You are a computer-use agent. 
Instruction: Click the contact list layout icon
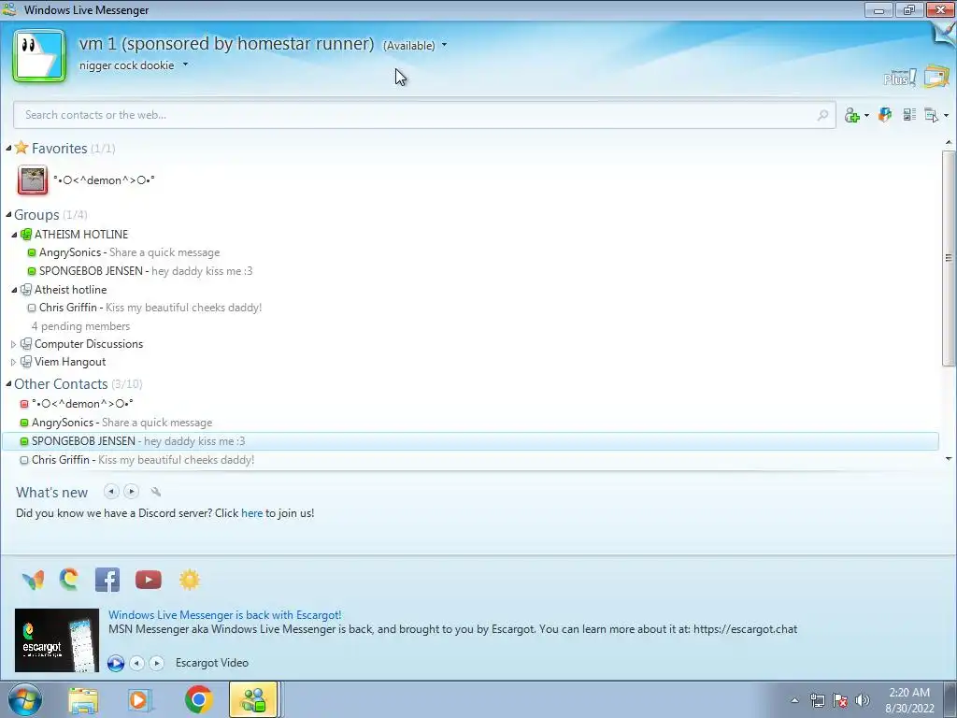(x=909, y=114)
